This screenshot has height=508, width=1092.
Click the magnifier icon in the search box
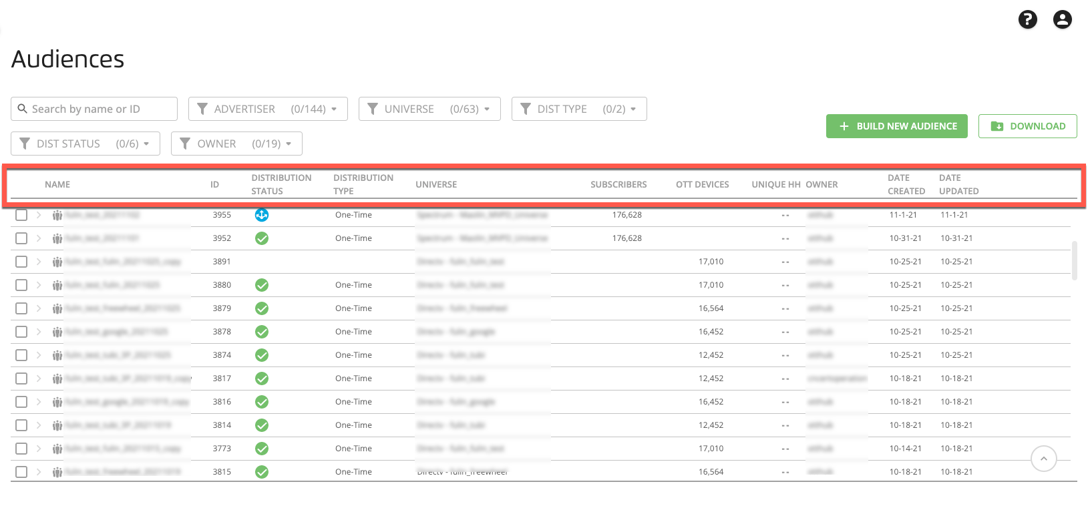tap(23, 109)
